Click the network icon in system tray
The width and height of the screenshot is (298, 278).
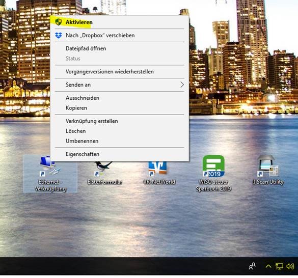click(279, 266)
